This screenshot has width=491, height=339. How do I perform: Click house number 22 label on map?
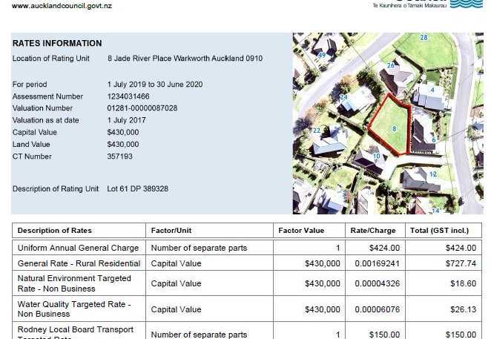(x=317, y=131)
